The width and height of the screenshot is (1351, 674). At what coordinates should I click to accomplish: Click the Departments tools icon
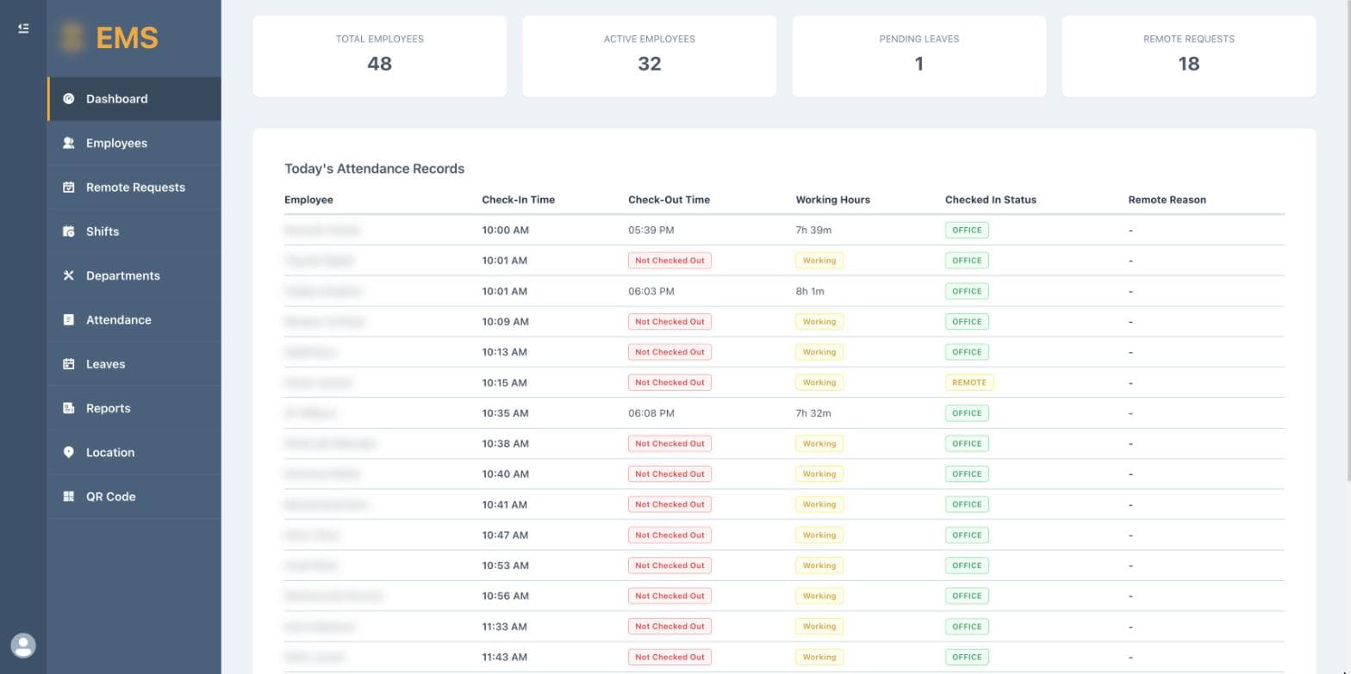pyautogui.click(x=69, y=275)
